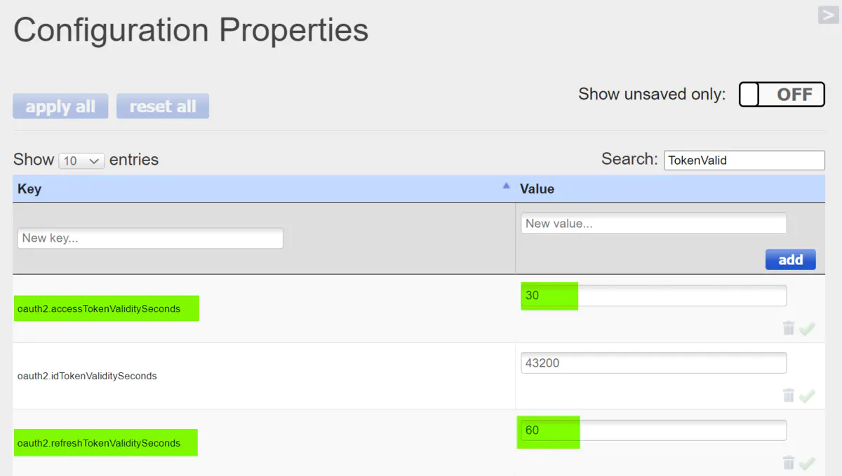Toggle Show unsaved only switch
This screenshot has height=476, width=842.
click(x=782, y=94)
